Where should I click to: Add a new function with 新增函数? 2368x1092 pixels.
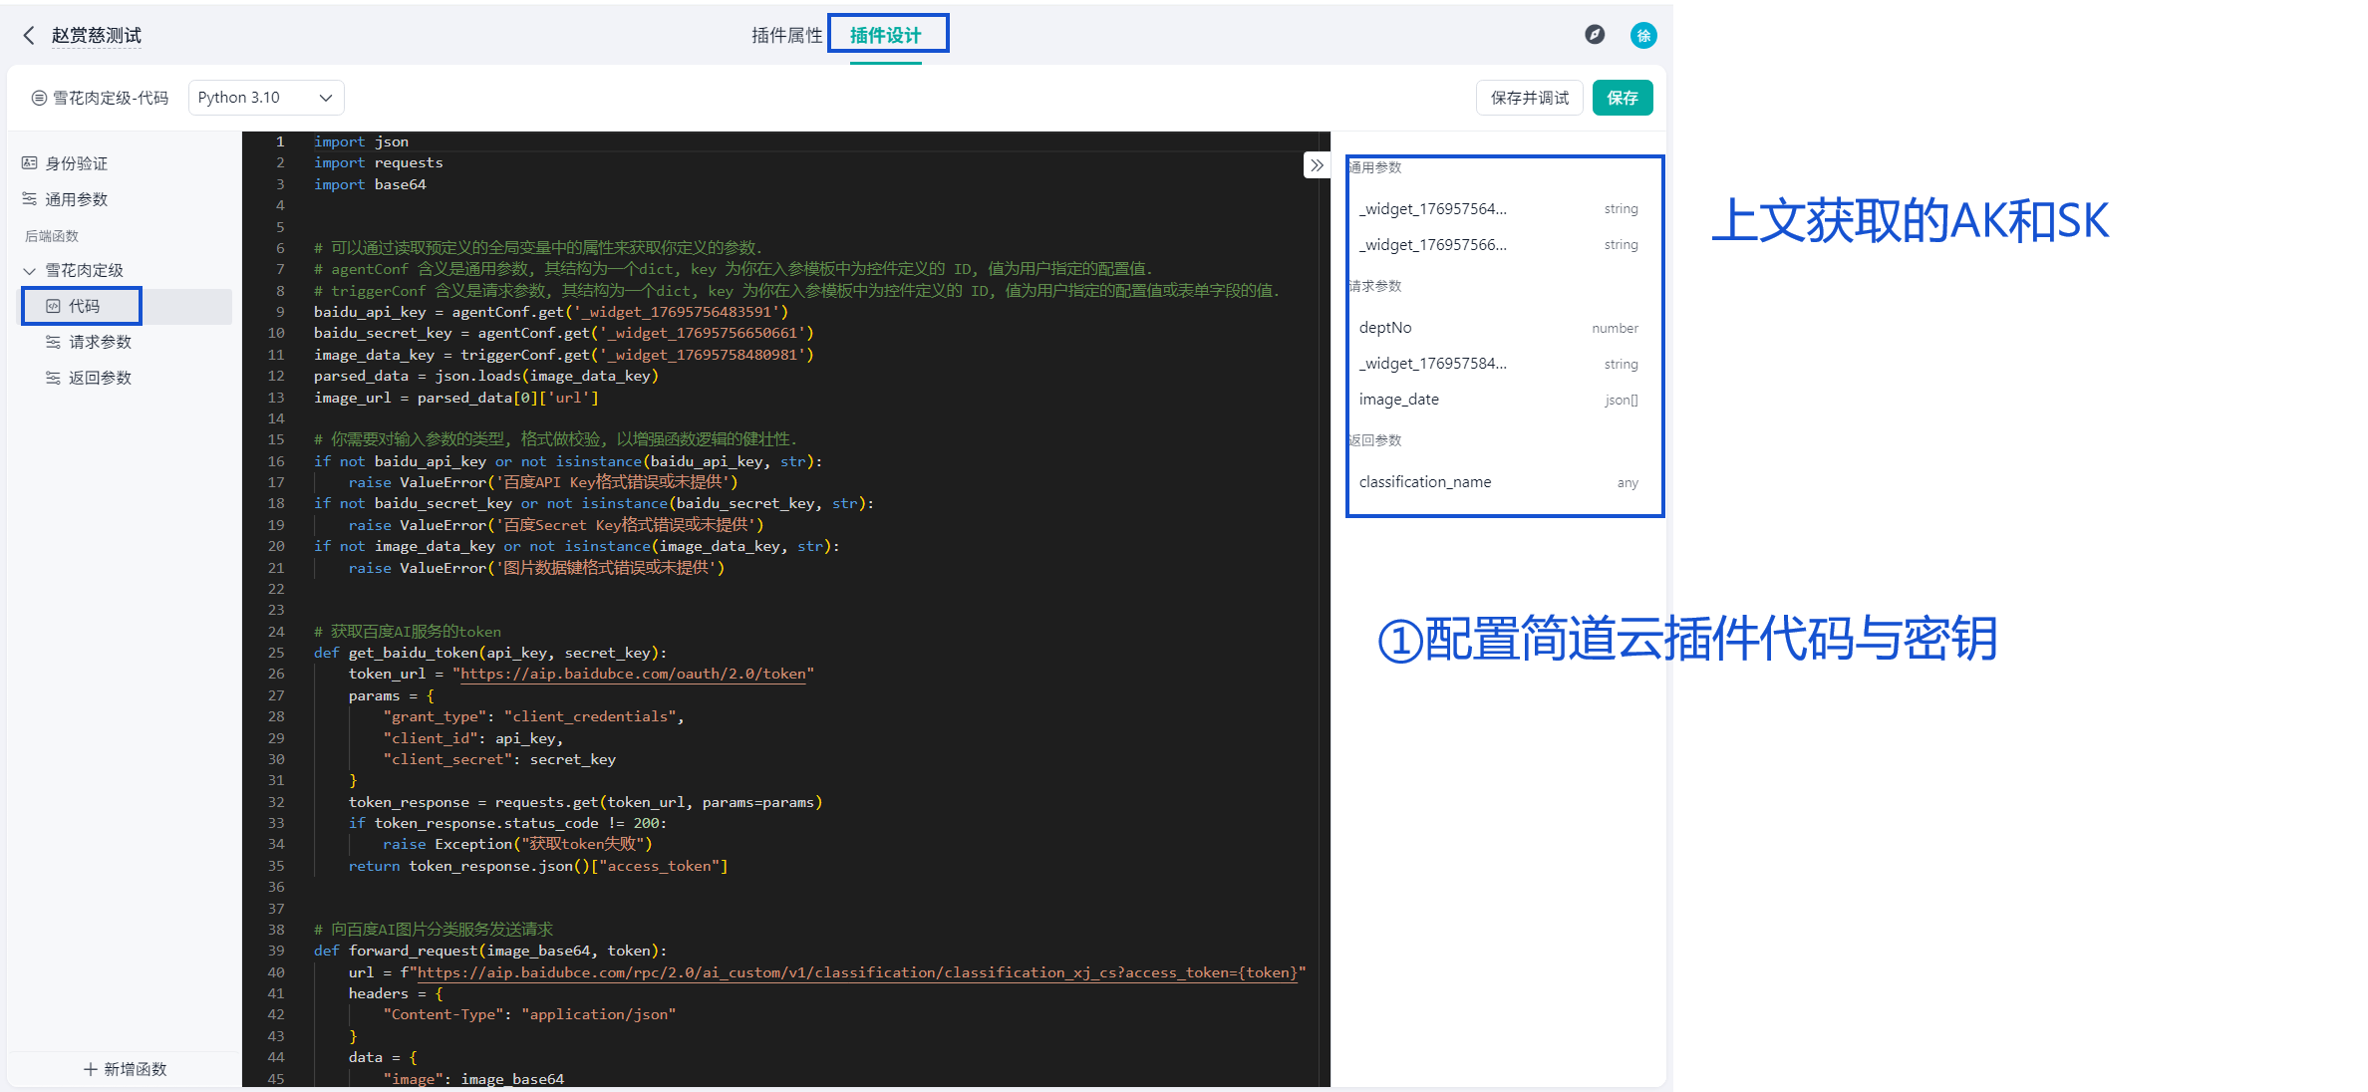point(125,1069)
